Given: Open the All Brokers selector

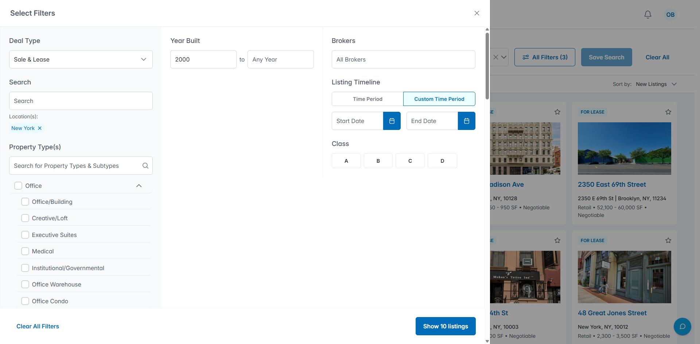Looking at the screenshot, I should coord(403,59).
